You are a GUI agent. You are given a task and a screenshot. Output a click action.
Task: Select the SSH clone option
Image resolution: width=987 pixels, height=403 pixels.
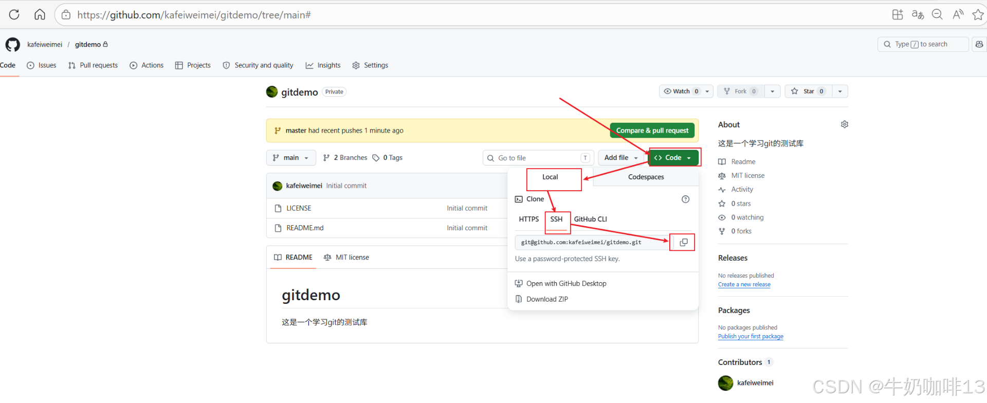coord(556,219)
